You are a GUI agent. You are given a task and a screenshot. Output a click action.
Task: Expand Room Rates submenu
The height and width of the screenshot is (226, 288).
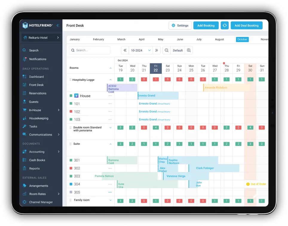tap(59, 194)
